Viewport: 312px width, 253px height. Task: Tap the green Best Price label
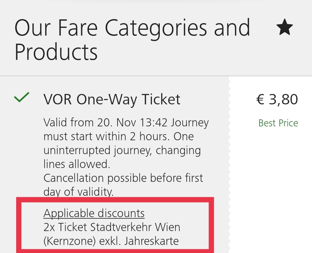tap(278, 123)
